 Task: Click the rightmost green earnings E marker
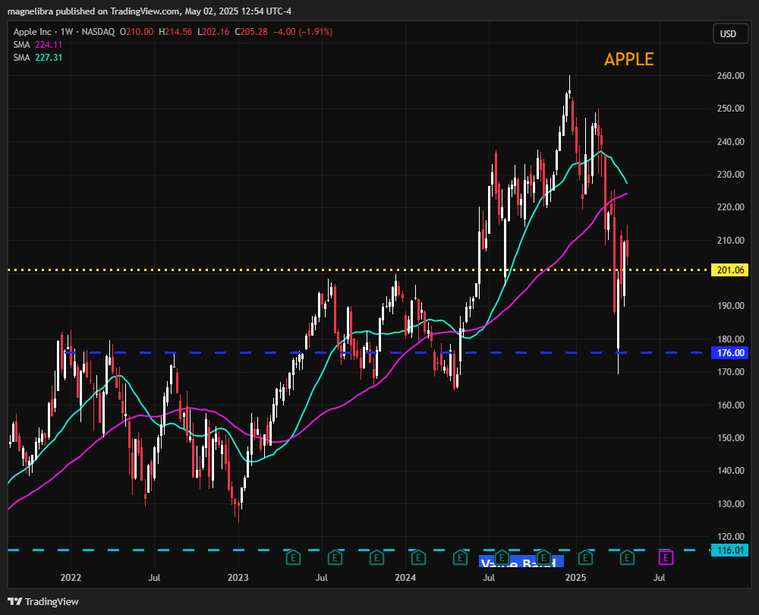click(628, 558)
